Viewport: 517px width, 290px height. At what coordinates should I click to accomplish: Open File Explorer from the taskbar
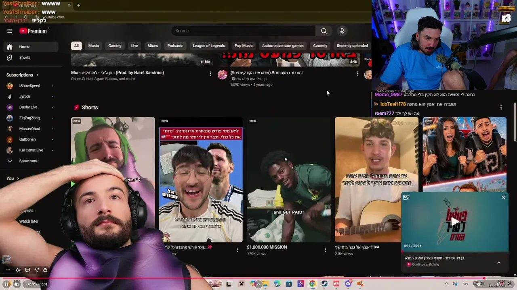pyautogui.click(x=265, y=284)
